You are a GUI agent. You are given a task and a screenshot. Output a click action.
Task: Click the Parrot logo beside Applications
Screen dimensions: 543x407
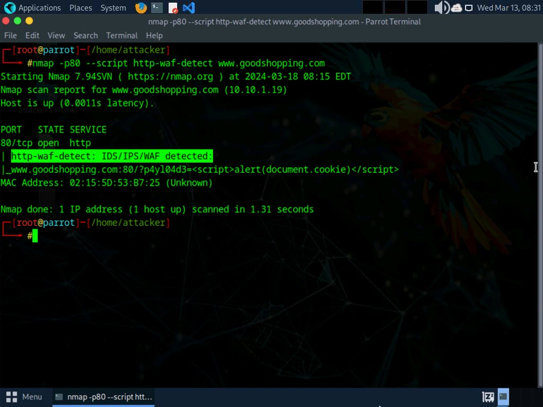pos(10,8)
